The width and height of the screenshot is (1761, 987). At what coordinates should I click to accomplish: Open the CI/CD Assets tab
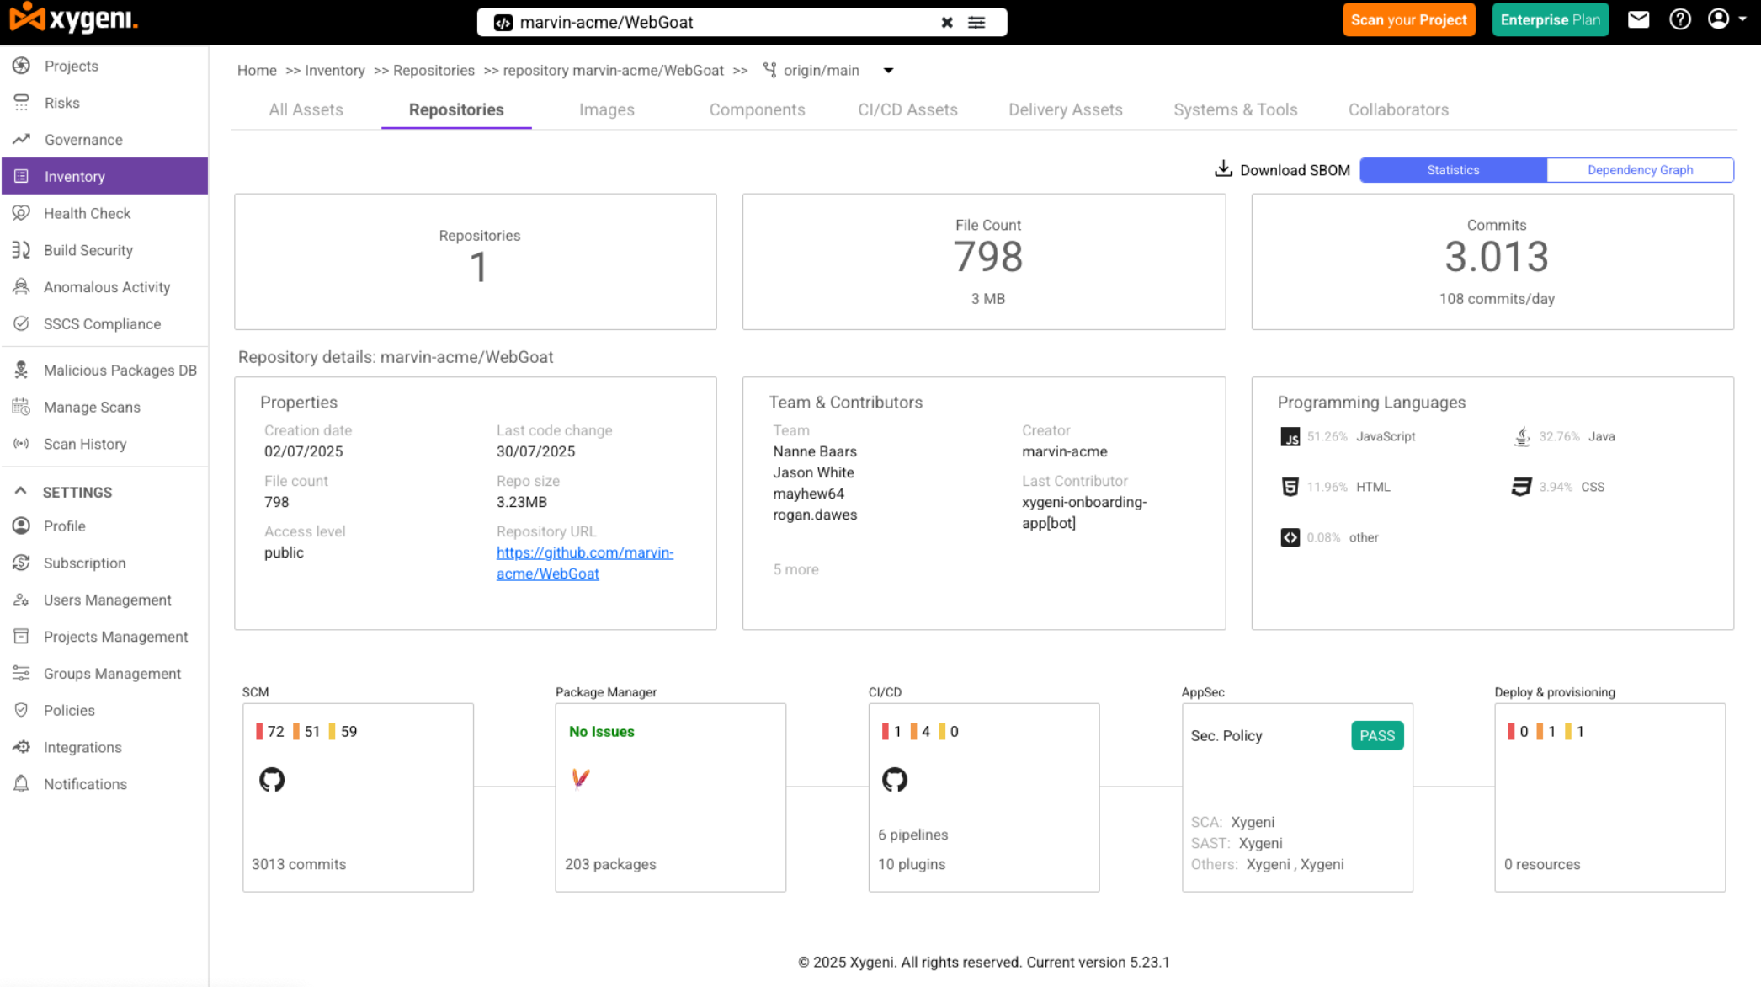(x=907, y=109)
